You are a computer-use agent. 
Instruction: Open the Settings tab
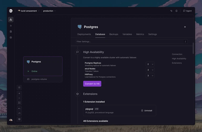click(153, 34)
